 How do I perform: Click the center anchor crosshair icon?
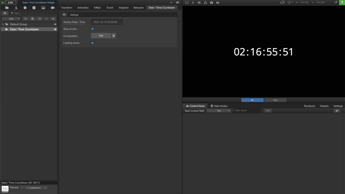[x=193, y=2]
